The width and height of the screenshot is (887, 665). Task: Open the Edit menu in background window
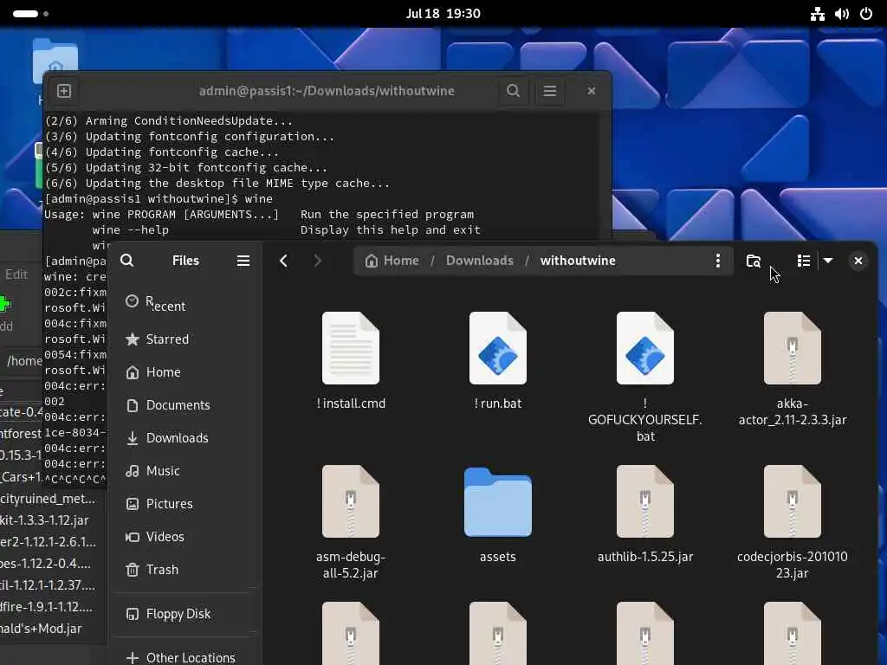pyautogui.click(x=16, y=274)
